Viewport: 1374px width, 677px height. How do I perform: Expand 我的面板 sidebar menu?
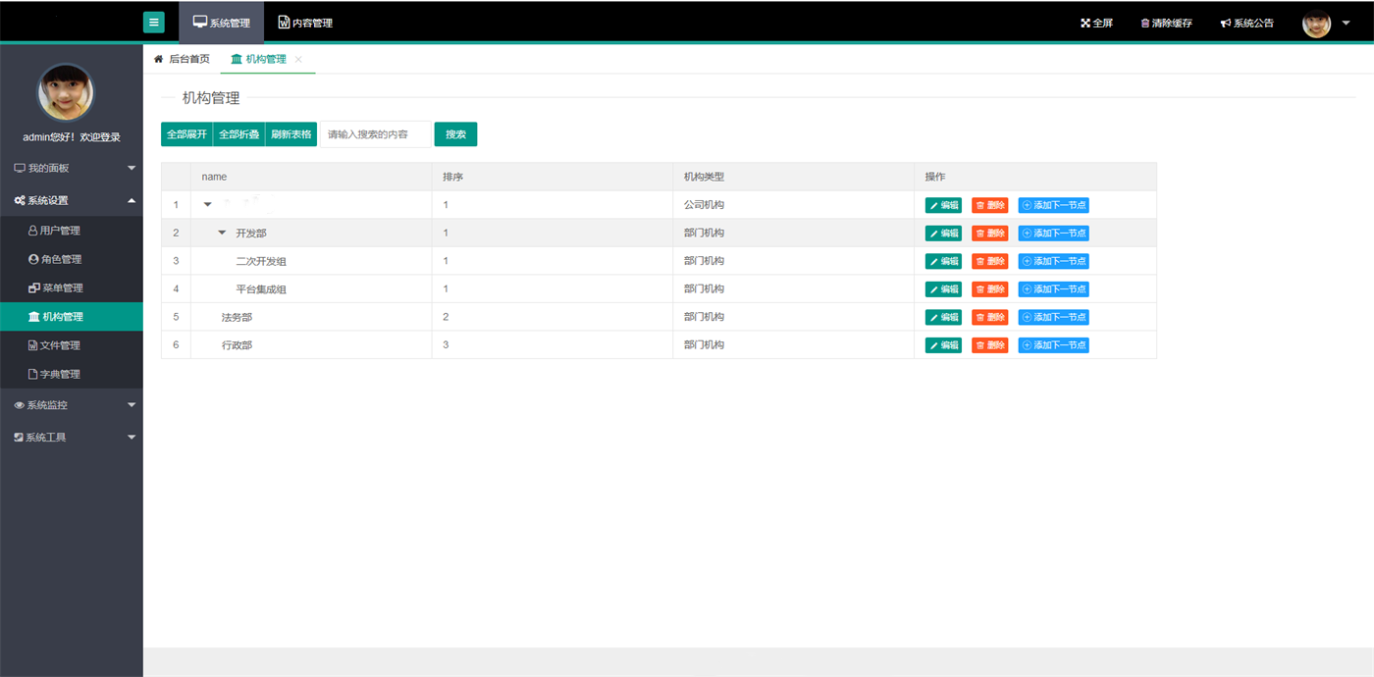tap(72, 168)
